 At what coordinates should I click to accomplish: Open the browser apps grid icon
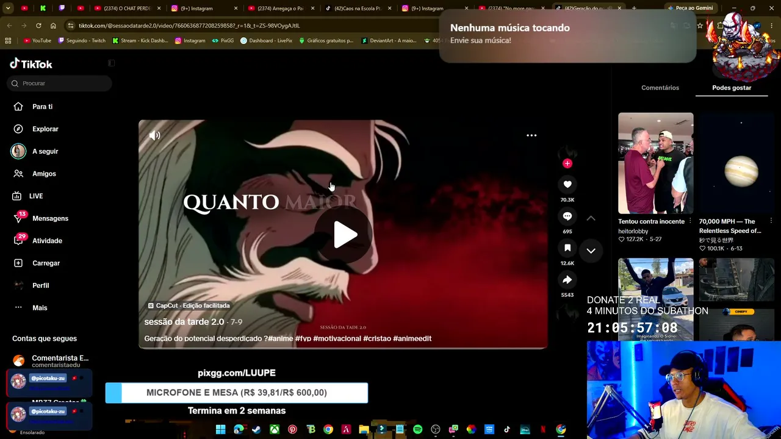click(x=8, y=41)
